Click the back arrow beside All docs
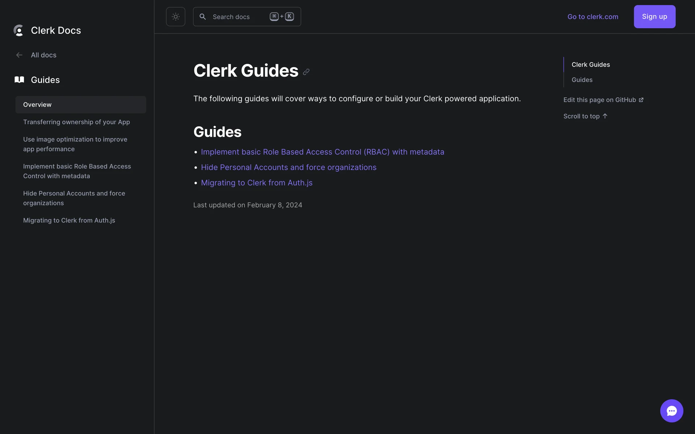 (19, 55)
